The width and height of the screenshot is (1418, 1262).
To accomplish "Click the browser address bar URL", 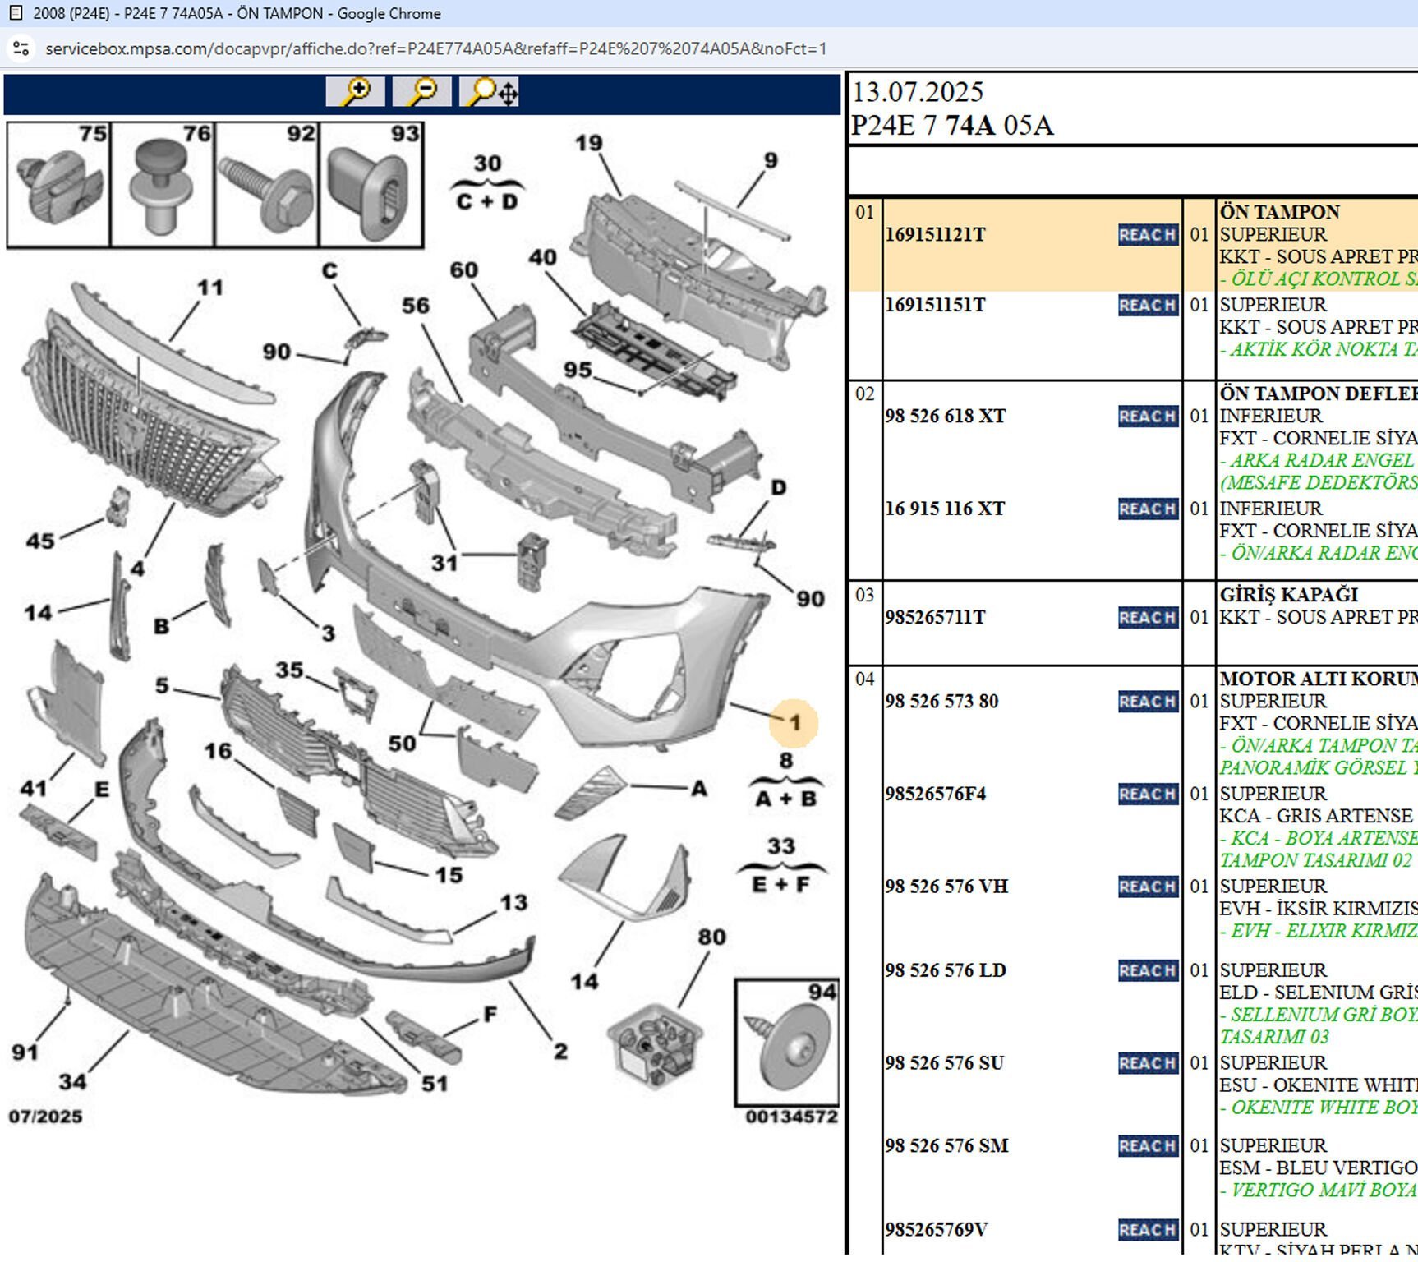I will click(435, 49).
